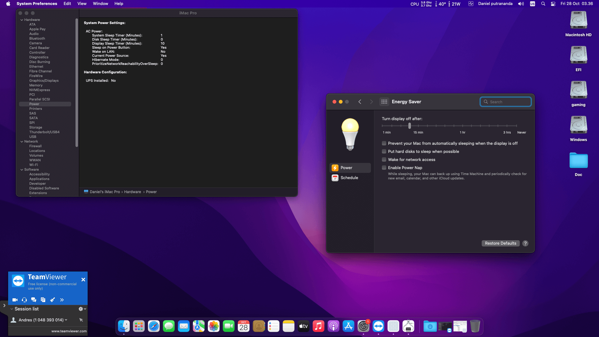This screenshot has height=337, width=599.
Task: Click the headset audio icon in TeamViewer
Action: click(24, 300)
